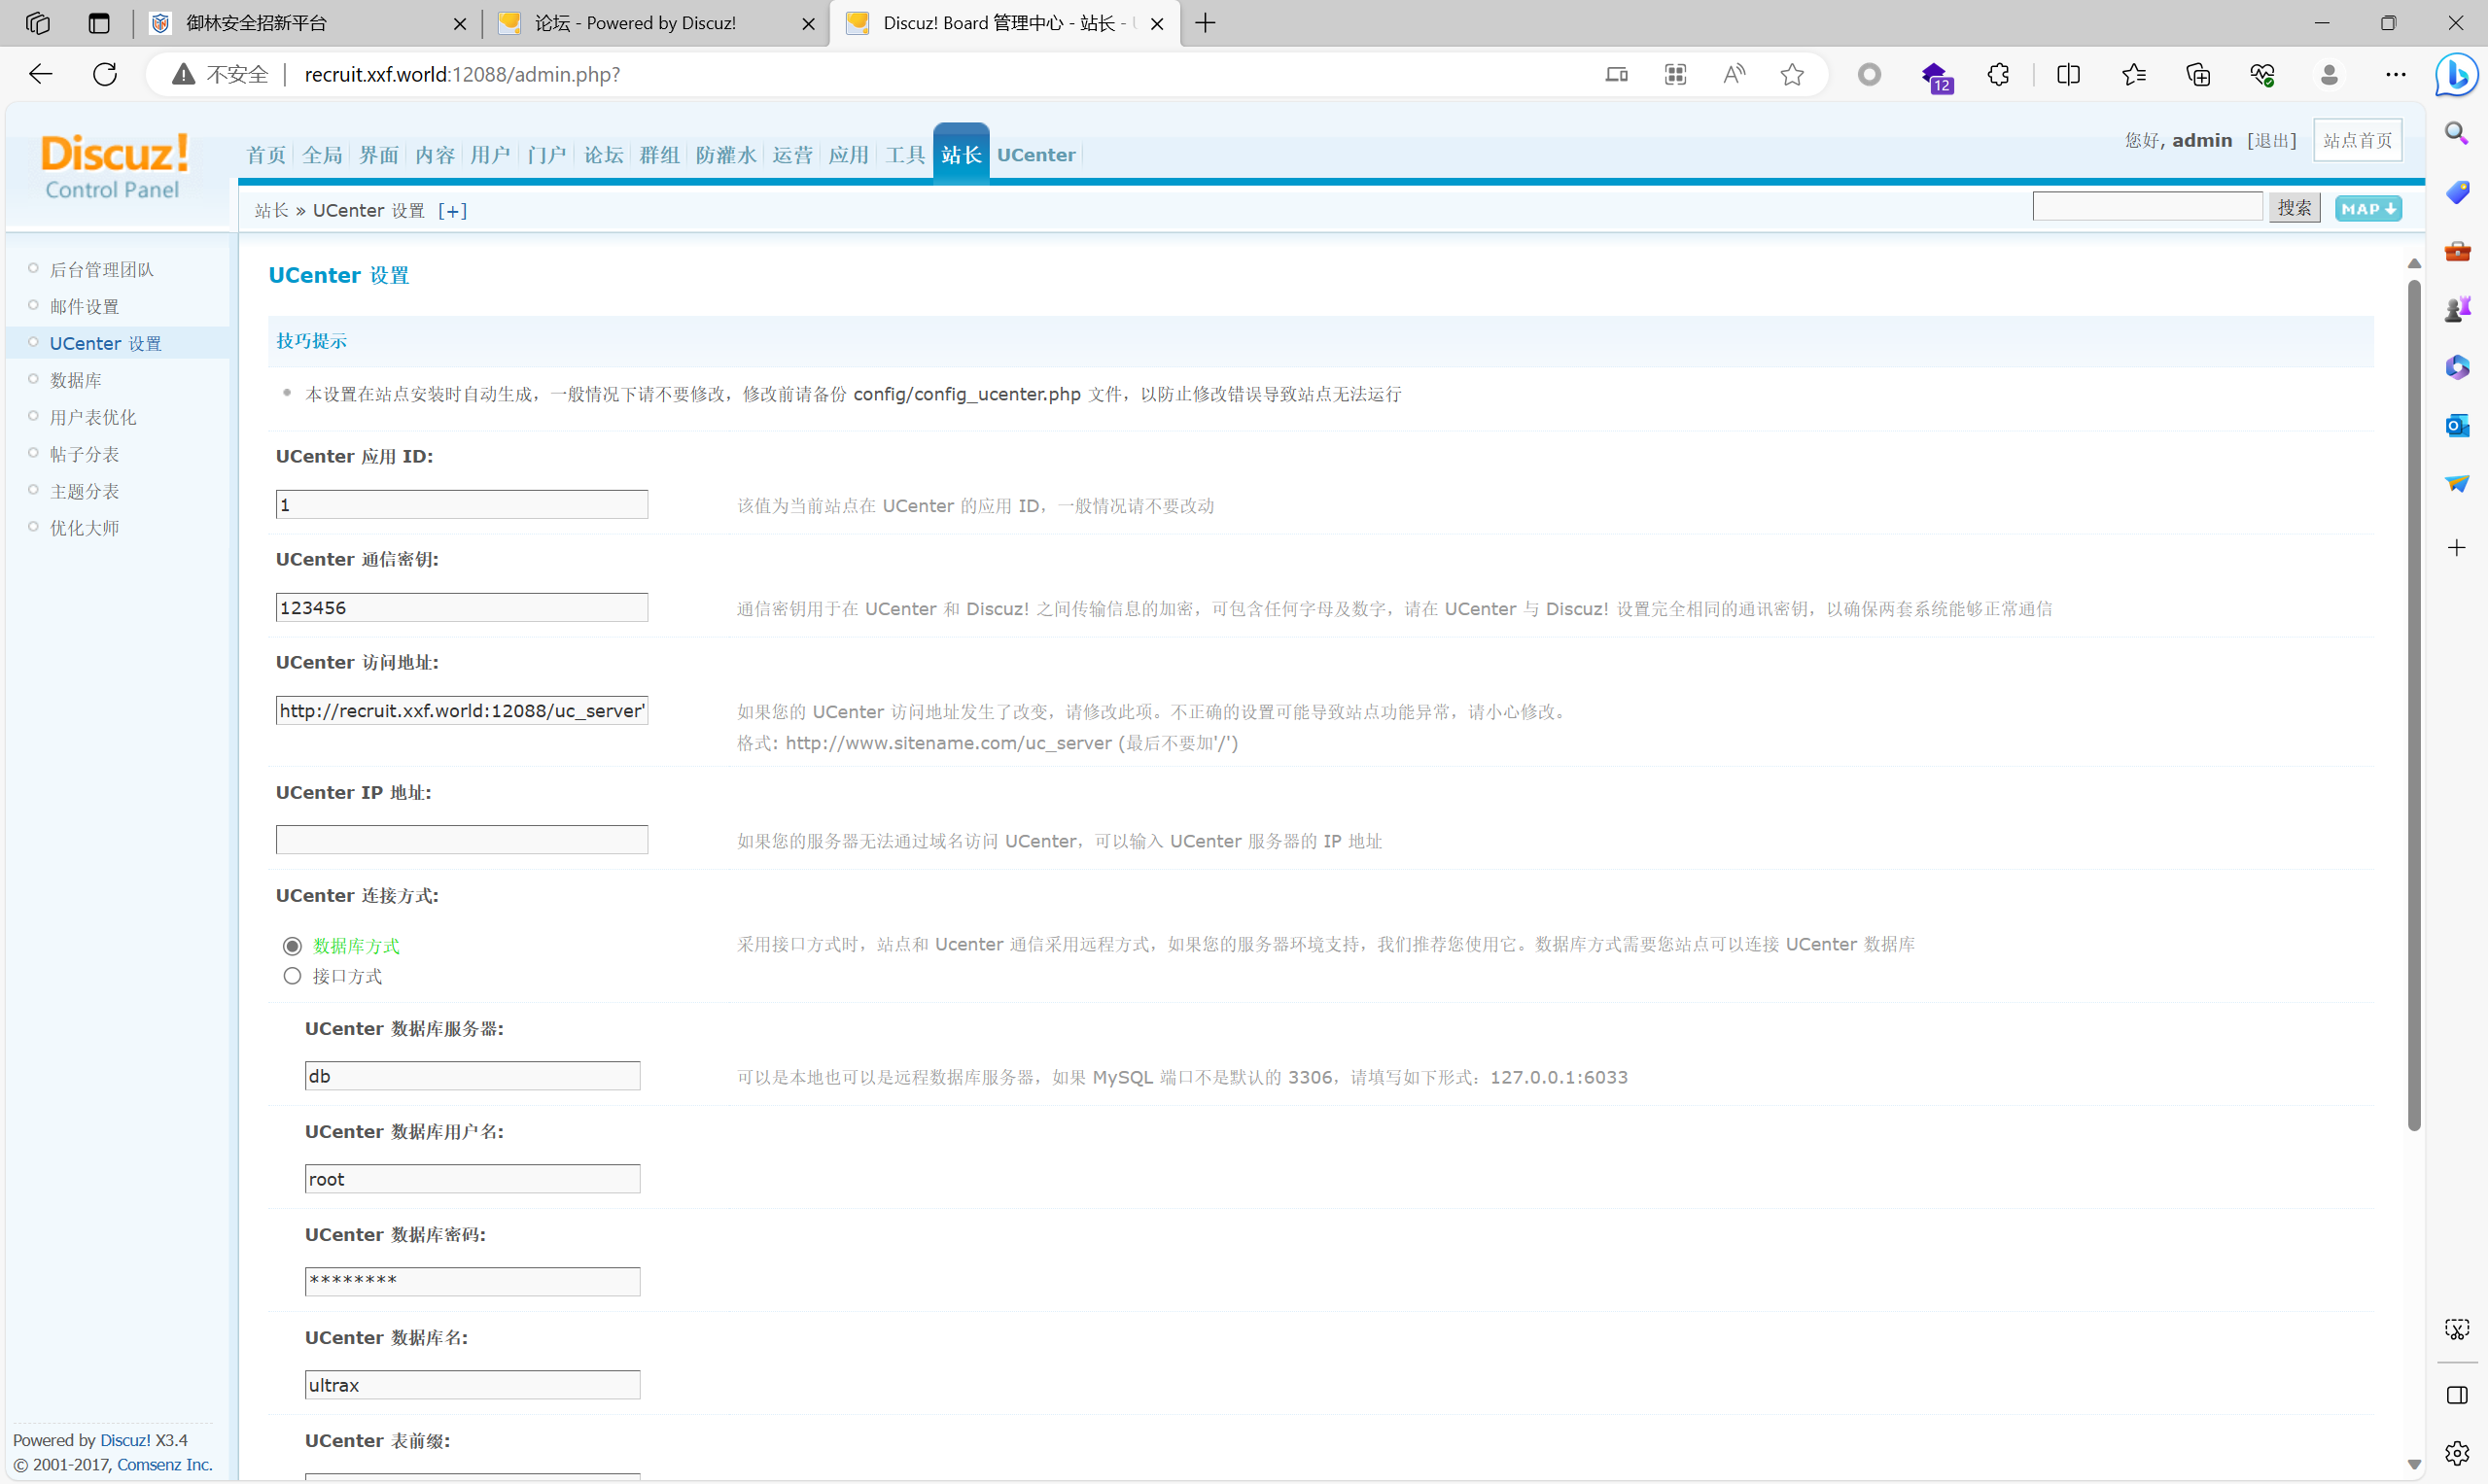This screenshot has width=2488, height=1484.
Task: Click UCenter 数据库名 input field
Action: tap(473, 1385)
